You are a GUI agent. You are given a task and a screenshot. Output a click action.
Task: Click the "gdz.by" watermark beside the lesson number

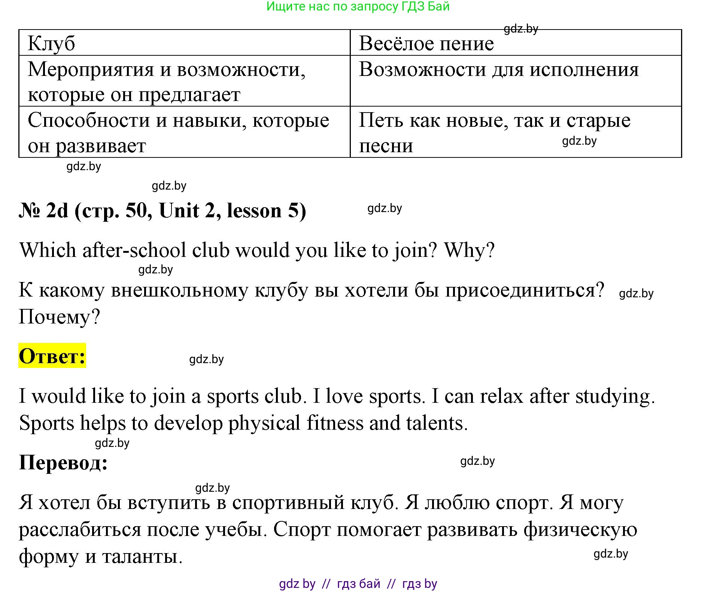click(x=382, y=209)
